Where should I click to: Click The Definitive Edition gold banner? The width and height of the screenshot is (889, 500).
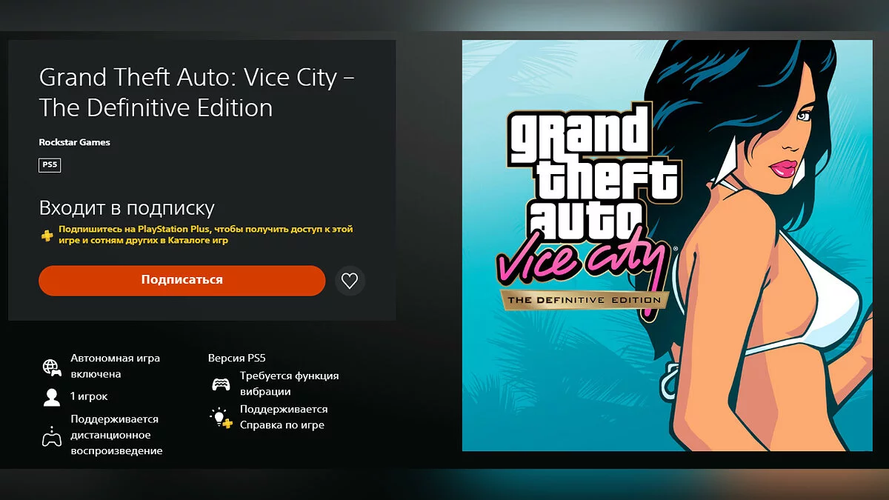click(585, 300)
